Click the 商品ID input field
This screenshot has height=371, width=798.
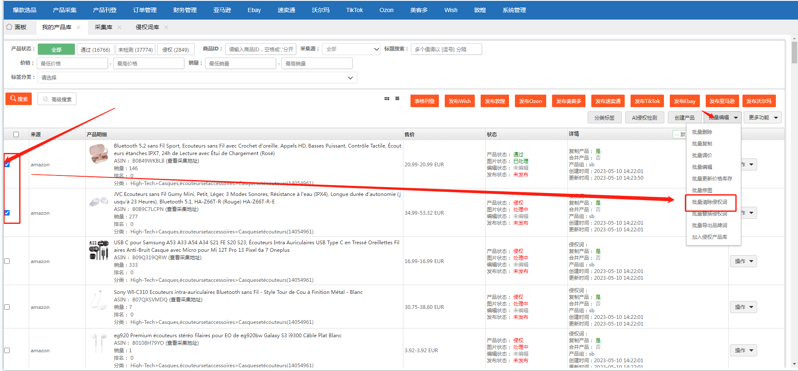pos(261,49)
